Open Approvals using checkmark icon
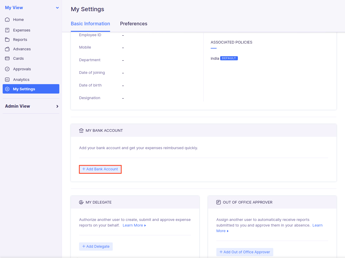Image resolution: width=345 pixels, height=258 pixels. coord(7,69)
